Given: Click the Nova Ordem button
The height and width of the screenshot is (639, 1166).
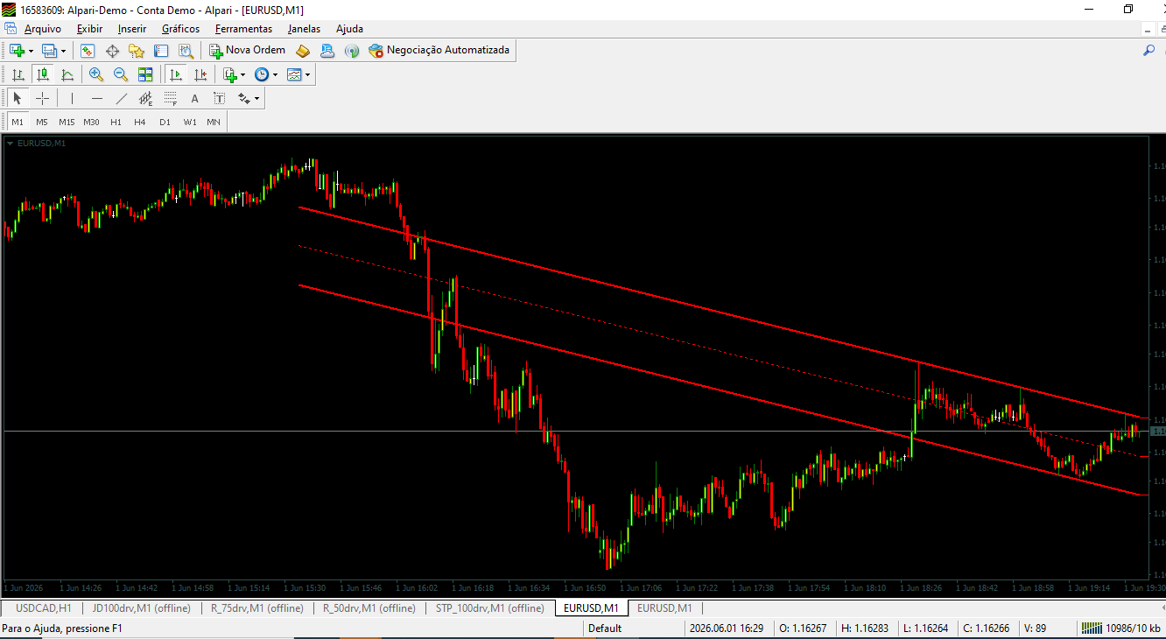Looking at the screenshot, I should 247,51.
